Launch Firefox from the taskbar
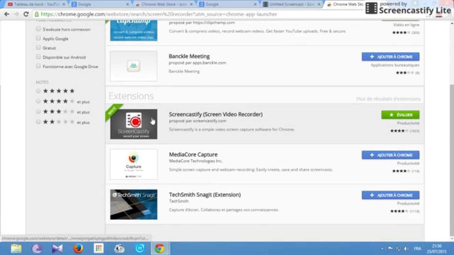Image resolution: width=454 pixels, height=255 pixels. 78,249
